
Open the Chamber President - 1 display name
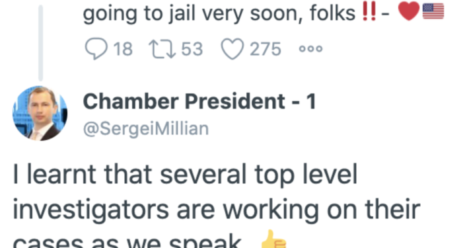click(x=199, y=102)
